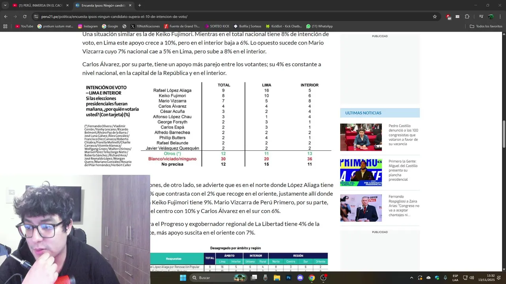This screenshot has height=284, width=506.
Task: Open the Fernando Rospigliosi news thumbnail
Action: 361,208
